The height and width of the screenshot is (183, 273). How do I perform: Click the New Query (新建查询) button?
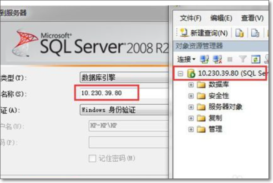pos(204,33)
